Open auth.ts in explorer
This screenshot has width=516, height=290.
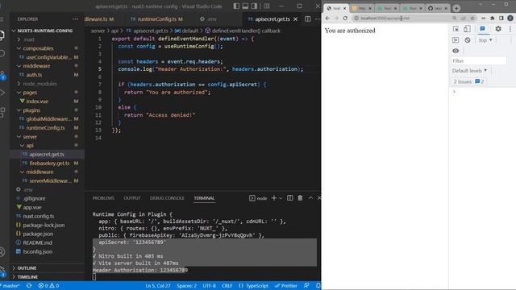tap(34, 75)
